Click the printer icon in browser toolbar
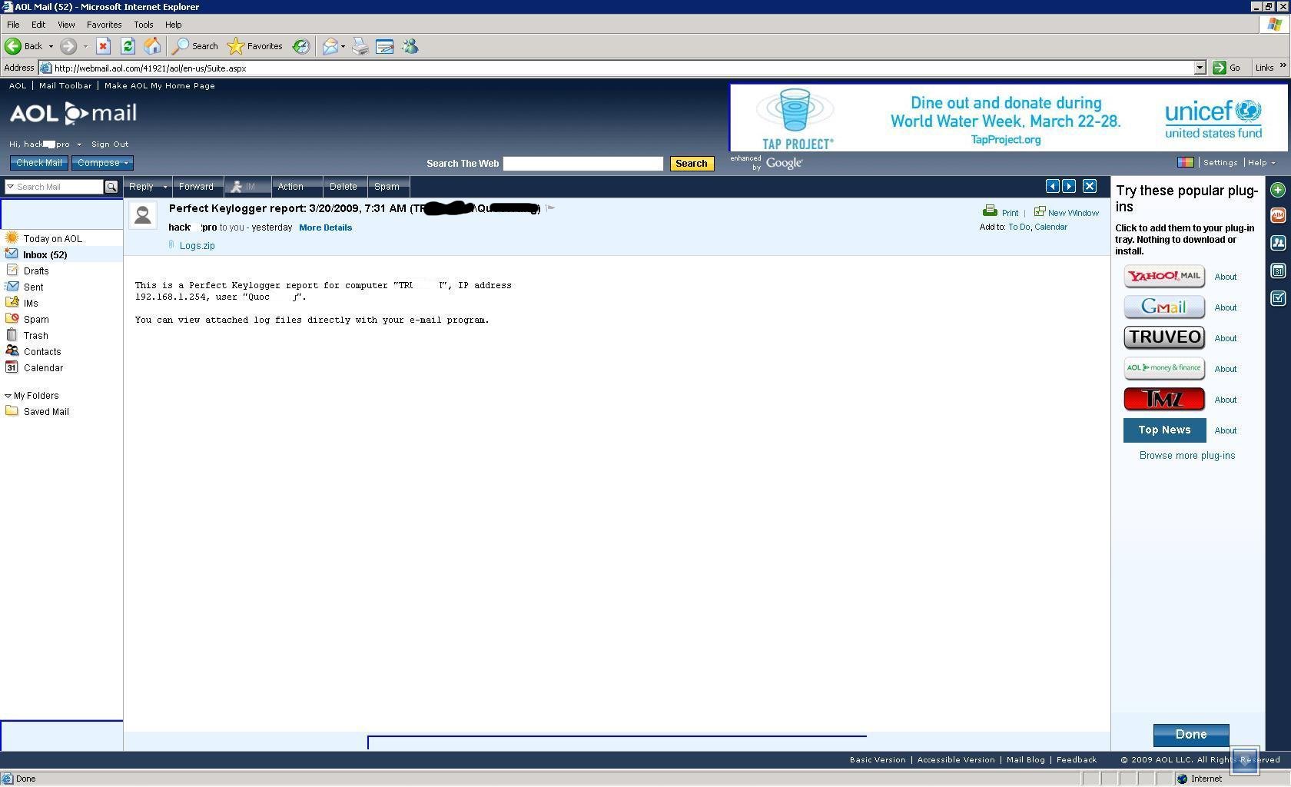 point(360,46)
